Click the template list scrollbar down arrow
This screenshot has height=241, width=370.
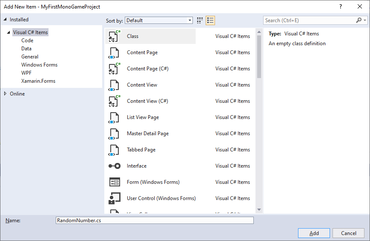259,209
